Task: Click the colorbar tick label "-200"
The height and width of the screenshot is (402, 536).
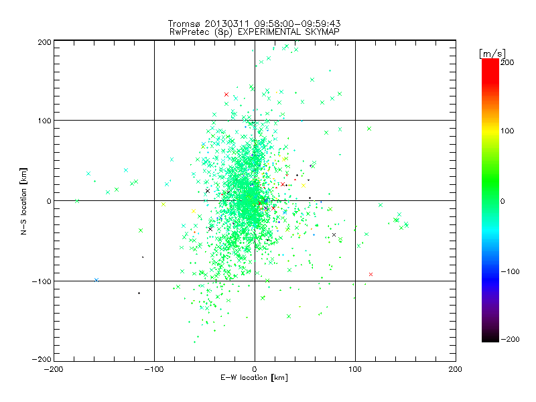Action: click(x=510, y=339)
